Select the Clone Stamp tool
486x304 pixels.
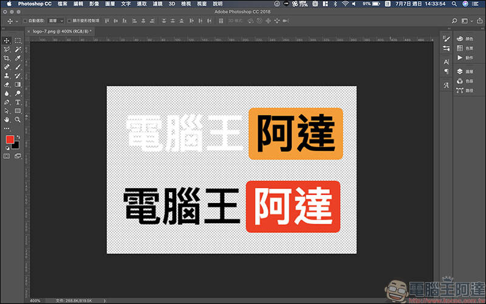[7, 75]
